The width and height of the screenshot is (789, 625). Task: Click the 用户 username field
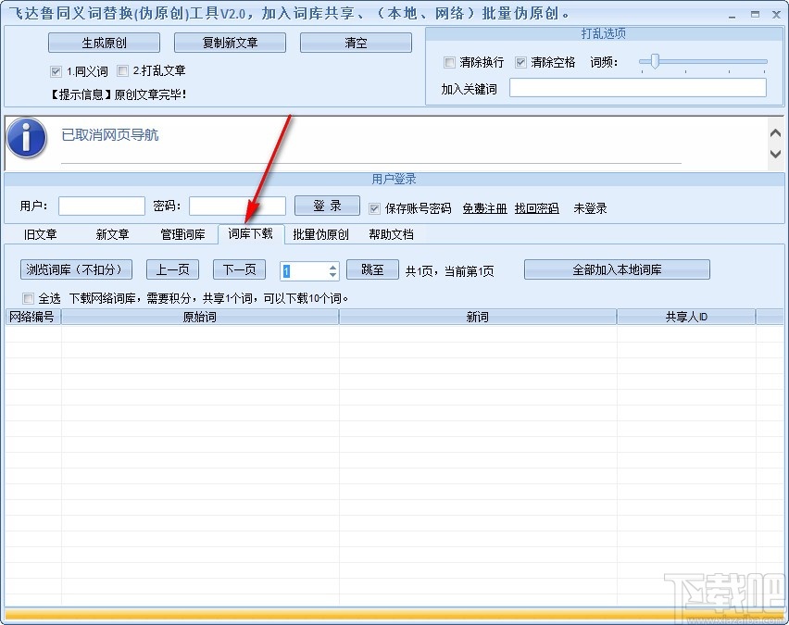(102, 206)
